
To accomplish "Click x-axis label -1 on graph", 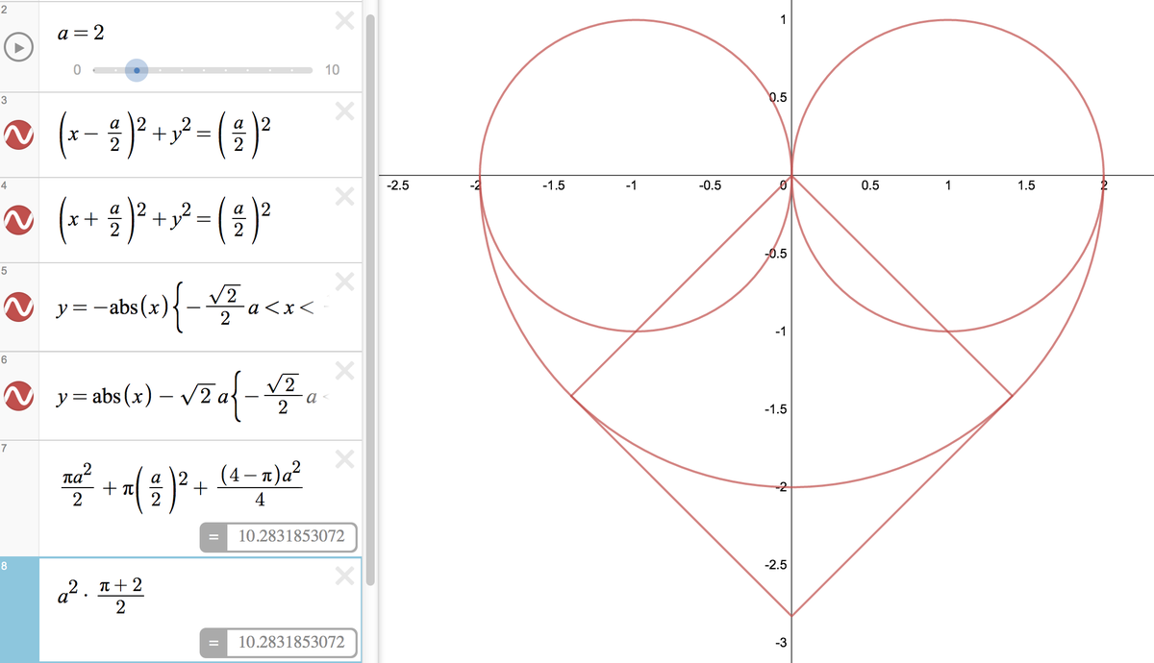I will click(631, 186).
